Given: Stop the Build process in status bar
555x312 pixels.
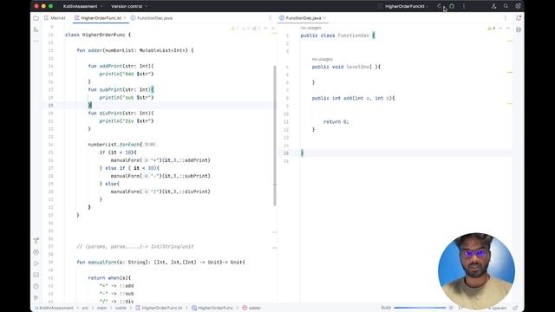Looking at the screenshot, I should (x=451, y=309).
